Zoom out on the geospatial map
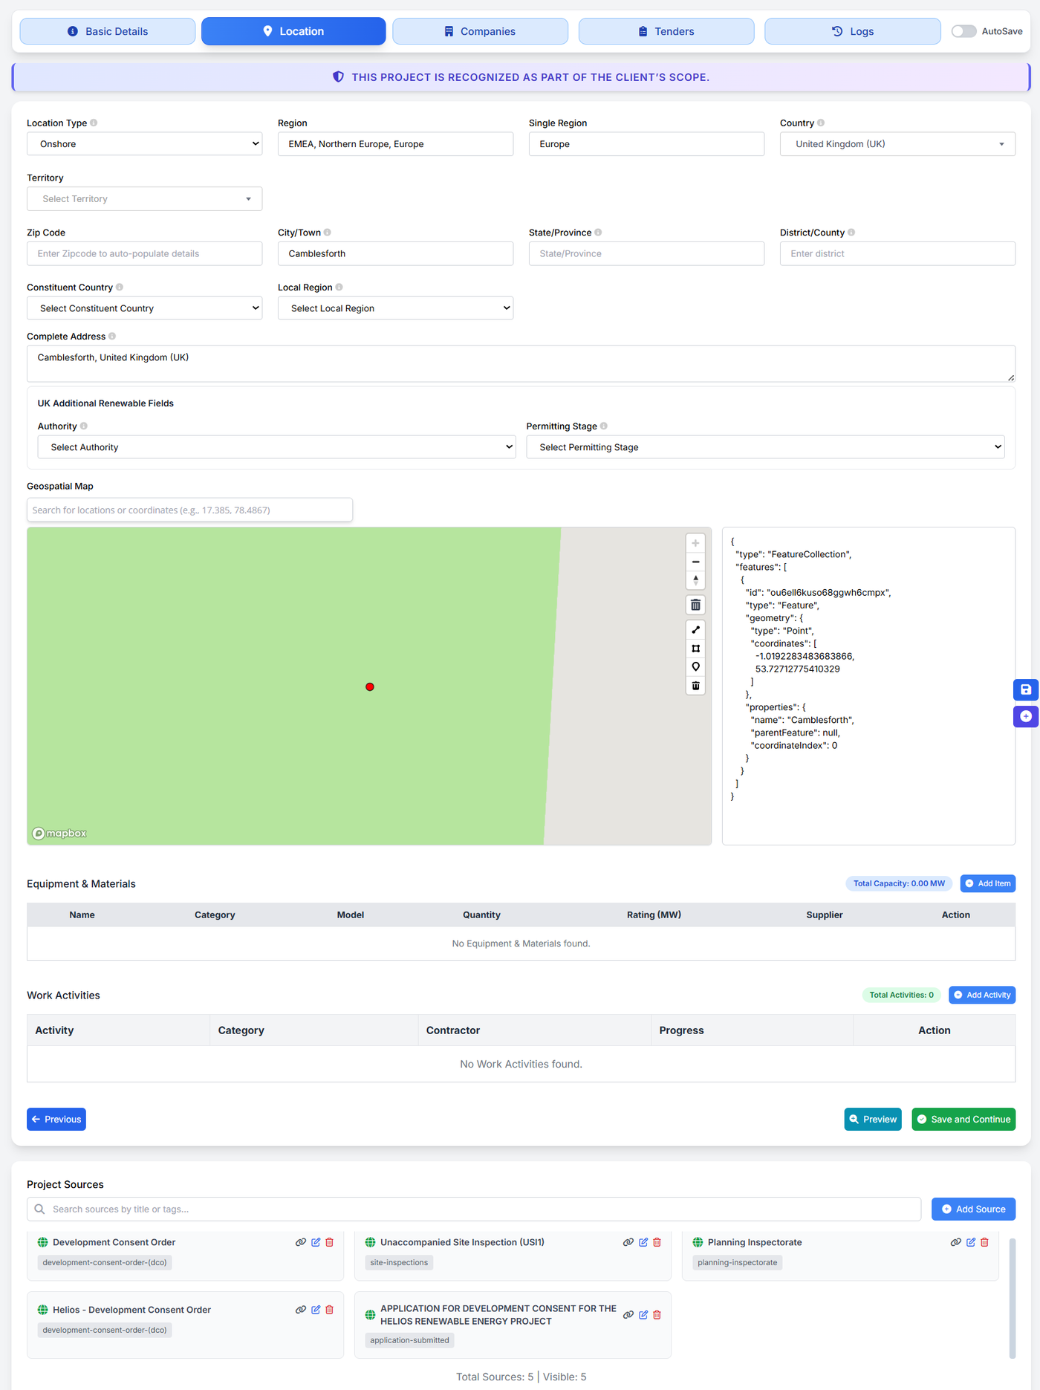Viewport: 1040px width, 1390px height. pyautogui.click(x=695, y=562)
